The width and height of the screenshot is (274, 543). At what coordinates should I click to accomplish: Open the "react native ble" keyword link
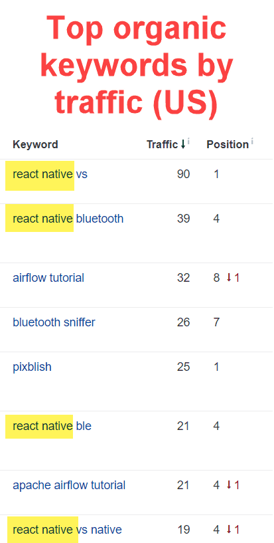tap(52, 426)
